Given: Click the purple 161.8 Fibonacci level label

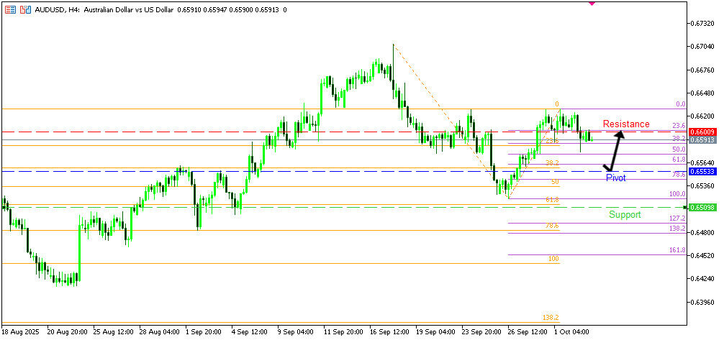Looking at the screenshot, I should 677,250.
